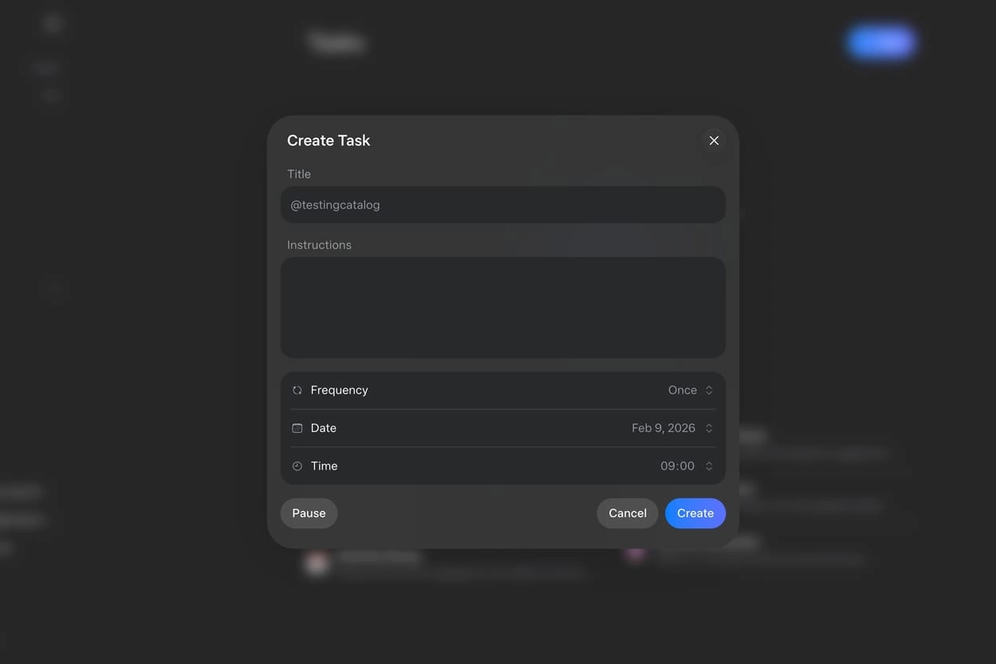
Task: Click inside the Instructions text area
Action: pyautogui.click(x=503, y=308)
